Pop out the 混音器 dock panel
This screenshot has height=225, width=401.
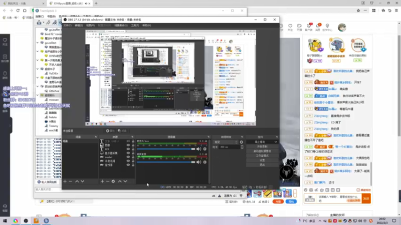point(209,137)
